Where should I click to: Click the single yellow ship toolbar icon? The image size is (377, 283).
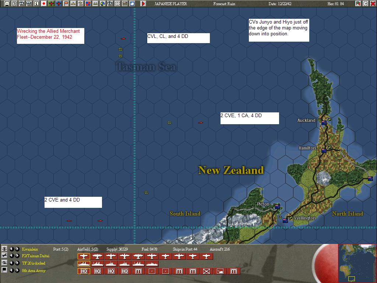73,4
